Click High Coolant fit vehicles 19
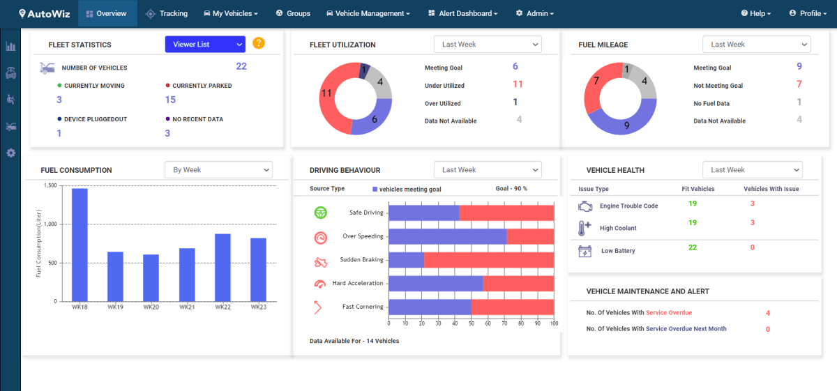This screenshot has height=391, width=837. (x=693, y=222)
